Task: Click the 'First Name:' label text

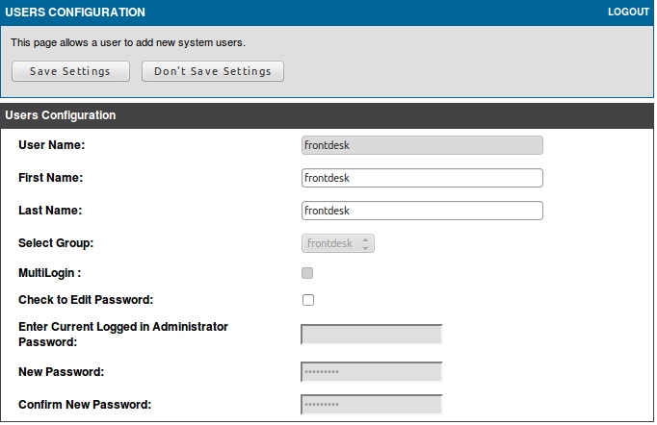Action: 51,178
